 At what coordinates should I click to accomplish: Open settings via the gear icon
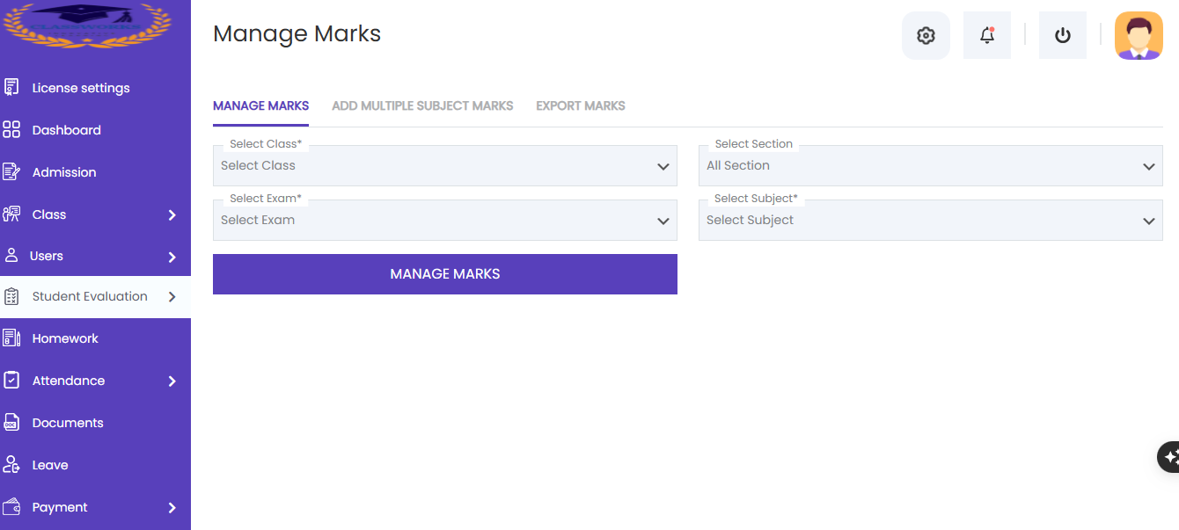coord(926,35)
